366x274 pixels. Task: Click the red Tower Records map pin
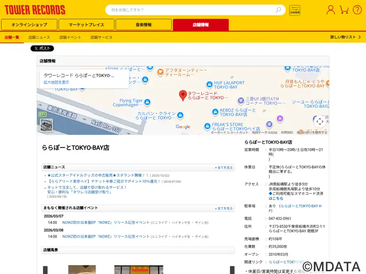coord(183,95)
